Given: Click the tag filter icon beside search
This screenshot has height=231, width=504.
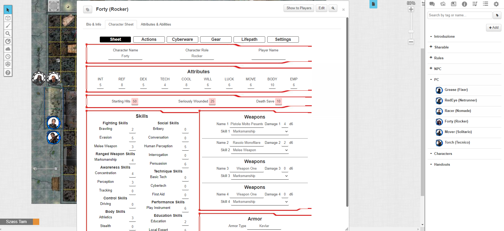Looking at the screenshot, I should coord(497,15).
